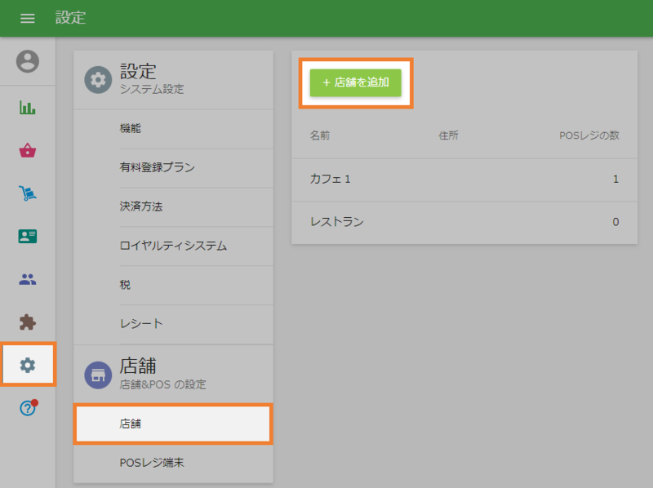Open the 税 settings item
The image size is (653, 488).
pyautogui.click(x=173, y=285)
